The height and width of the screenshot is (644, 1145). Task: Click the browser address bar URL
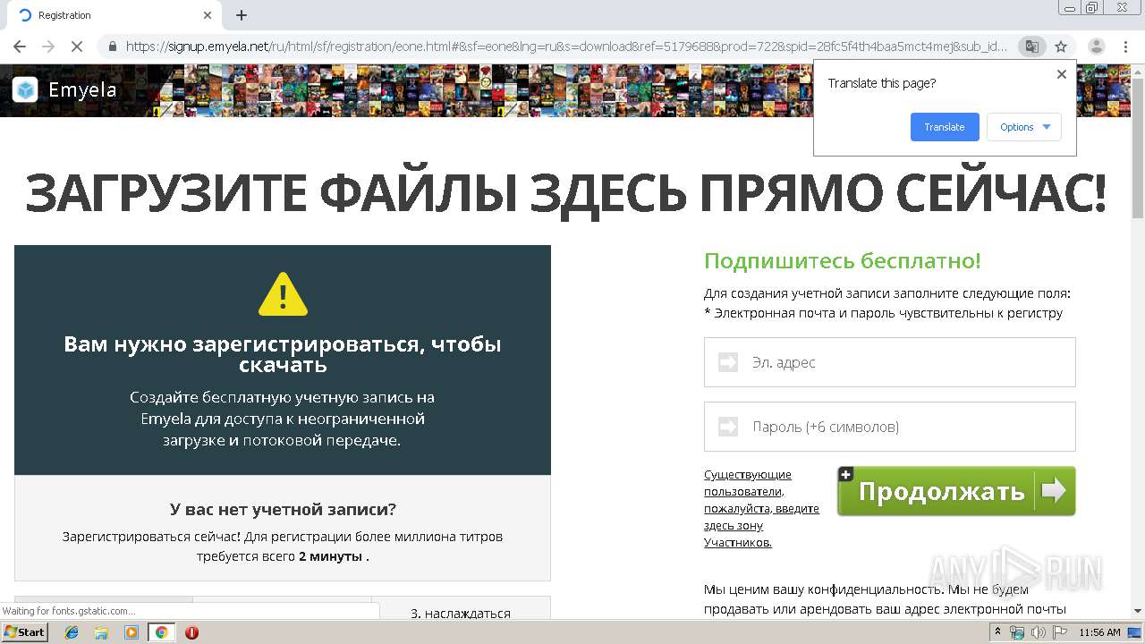tap(566, 47)
